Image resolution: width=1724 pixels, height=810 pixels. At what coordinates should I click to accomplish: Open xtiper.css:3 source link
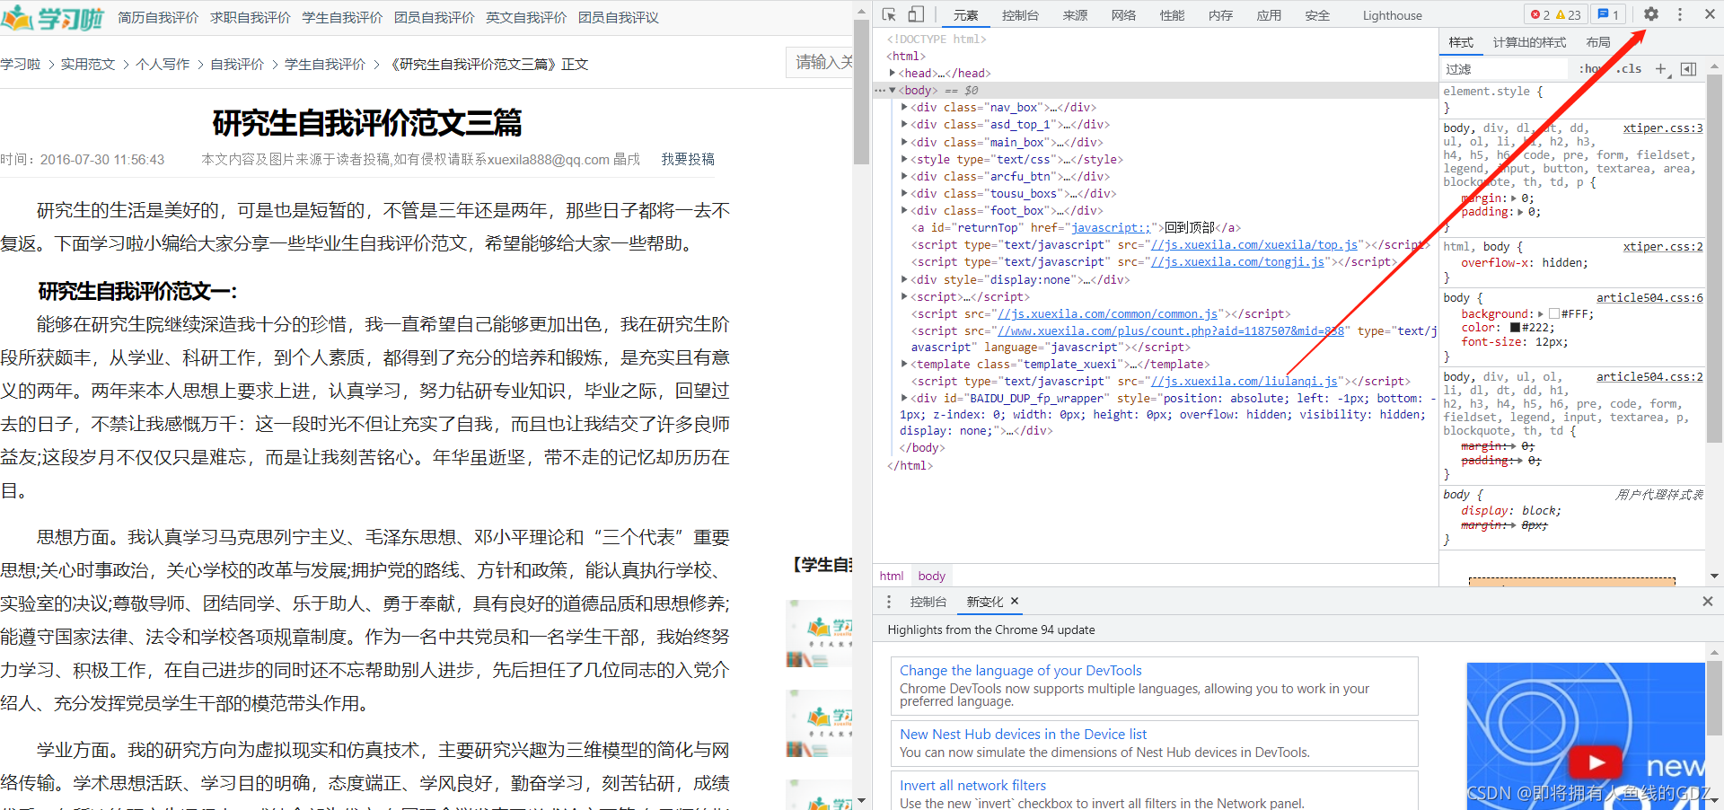point(1663,128)
